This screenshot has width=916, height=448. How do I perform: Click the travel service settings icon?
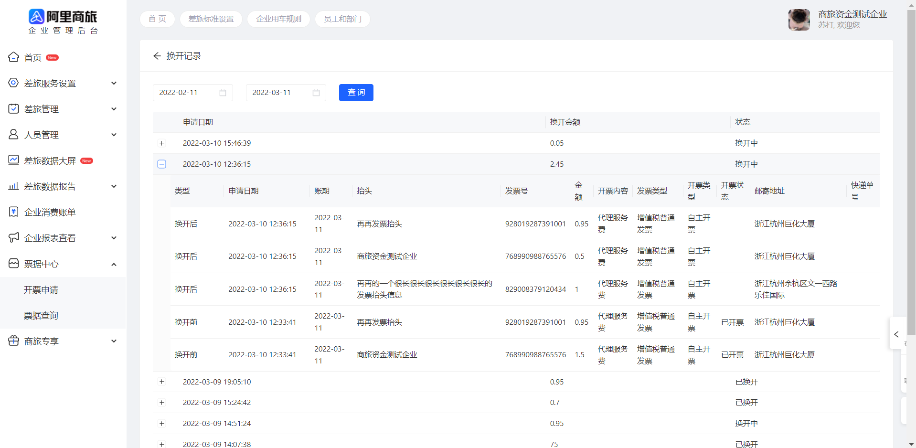pos(14,83)
